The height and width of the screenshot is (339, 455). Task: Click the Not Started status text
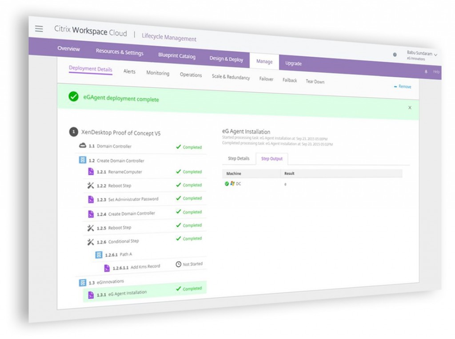click(193, 264)
